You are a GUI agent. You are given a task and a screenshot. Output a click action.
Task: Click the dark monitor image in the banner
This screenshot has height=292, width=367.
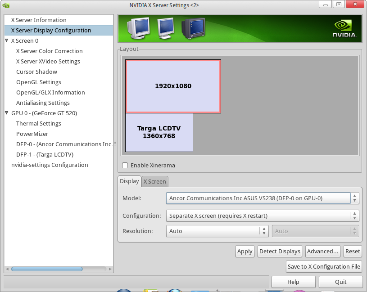click(x=192, y=29)
